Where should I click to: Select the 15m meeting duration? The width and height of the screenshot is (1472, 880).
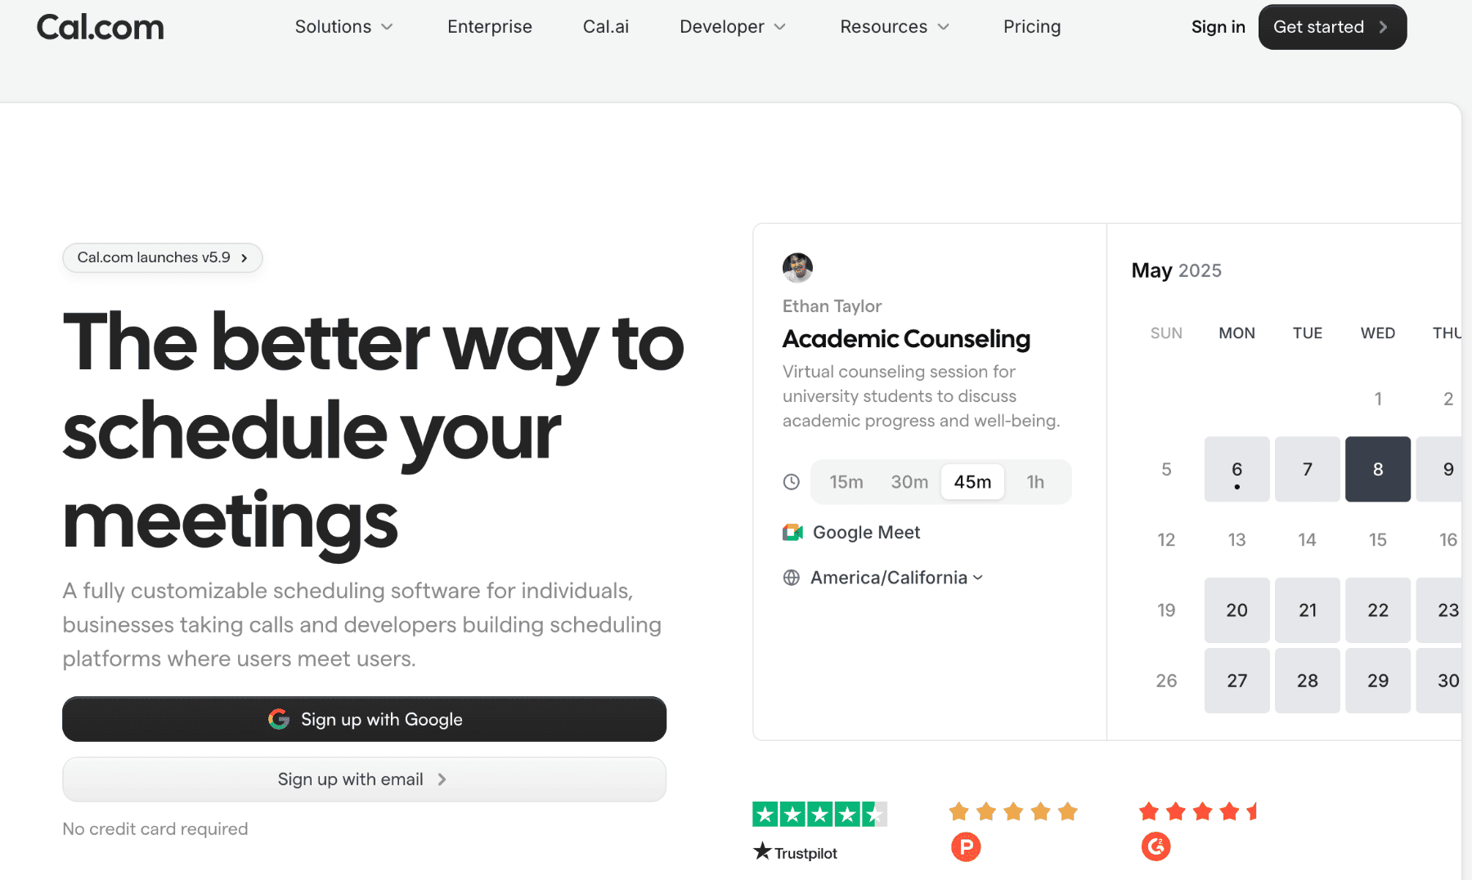point(846,481)
